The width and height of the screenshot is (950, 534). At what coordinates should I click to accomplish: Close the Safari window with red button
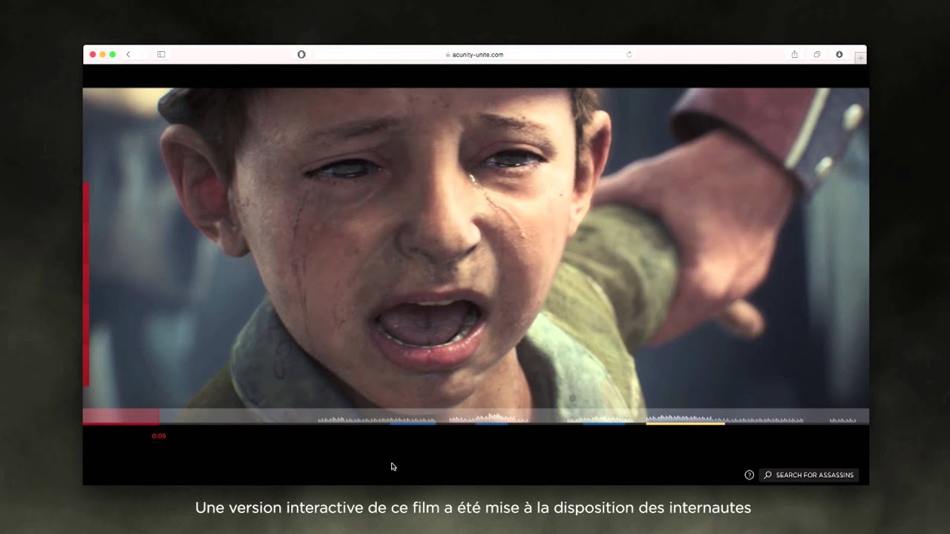[93, 54]
